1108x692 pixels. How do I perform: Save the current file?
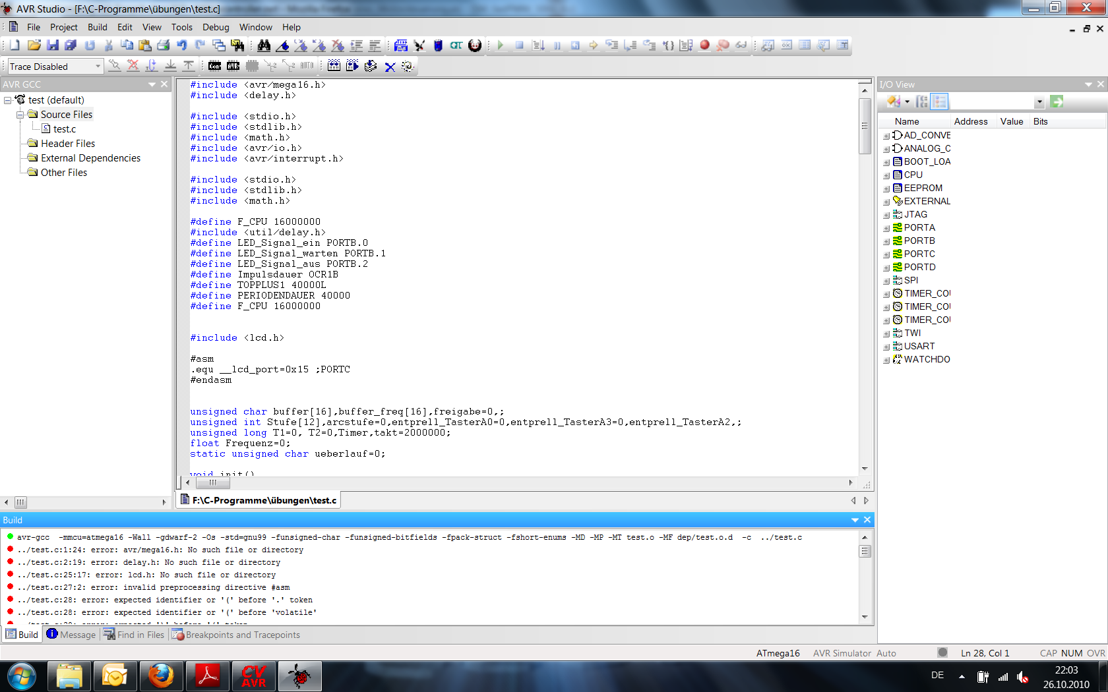53,45
